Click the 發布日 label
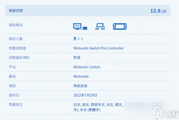 click(x=14, y=95)
